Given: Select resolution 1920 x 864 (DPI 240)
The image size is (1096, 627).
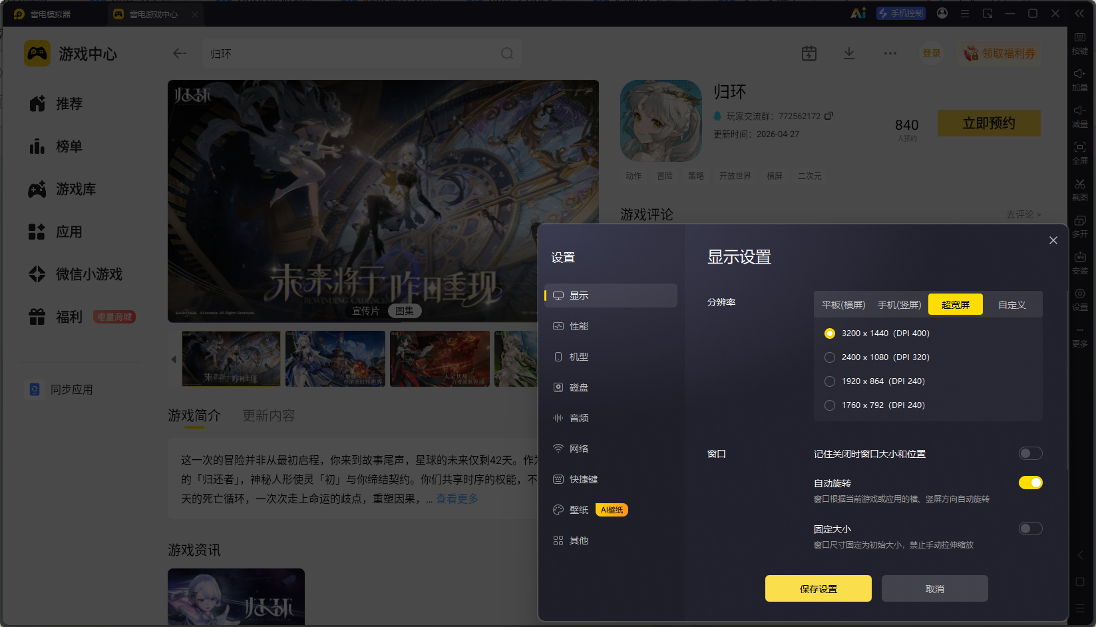Looking at the screenshot, I should tap(830, 381).
